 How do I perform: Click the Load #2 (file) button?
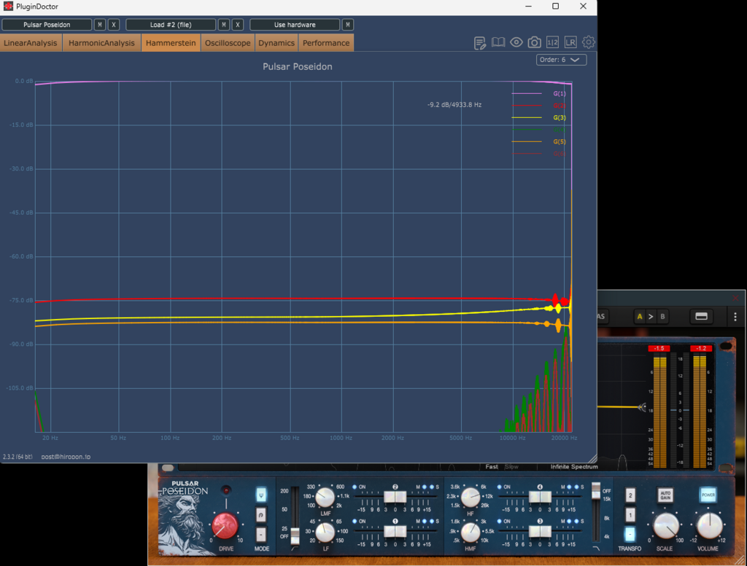(171, 25)
